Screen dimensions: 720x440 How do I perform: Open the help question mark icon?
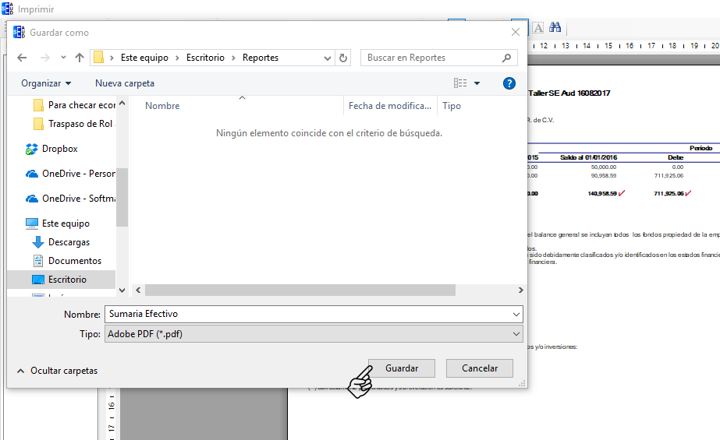coord(509,83)
